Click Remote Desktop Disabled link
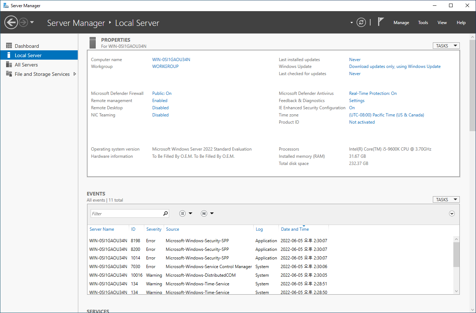The image size is (476, 313). click(x=160, y=108)
